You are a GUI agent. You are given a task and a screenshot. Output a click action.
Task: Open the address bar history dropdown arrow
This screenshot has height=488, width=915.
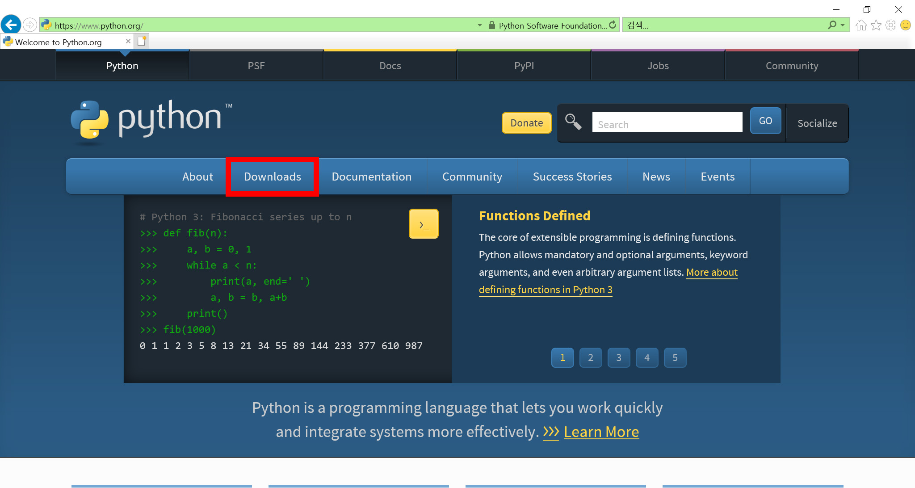(480, 25)
